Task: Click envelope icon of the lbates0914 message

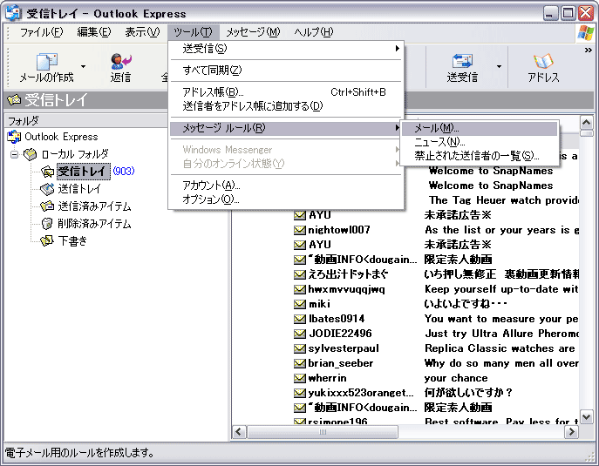Action: pyautogui.click(x=300, y=319)
